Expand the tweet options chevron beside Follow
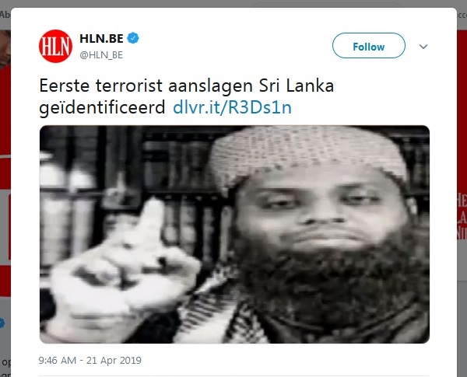Image resolution: width=467 pixels, height=377 pixels. pyautogui.click(x=423, y=47)
